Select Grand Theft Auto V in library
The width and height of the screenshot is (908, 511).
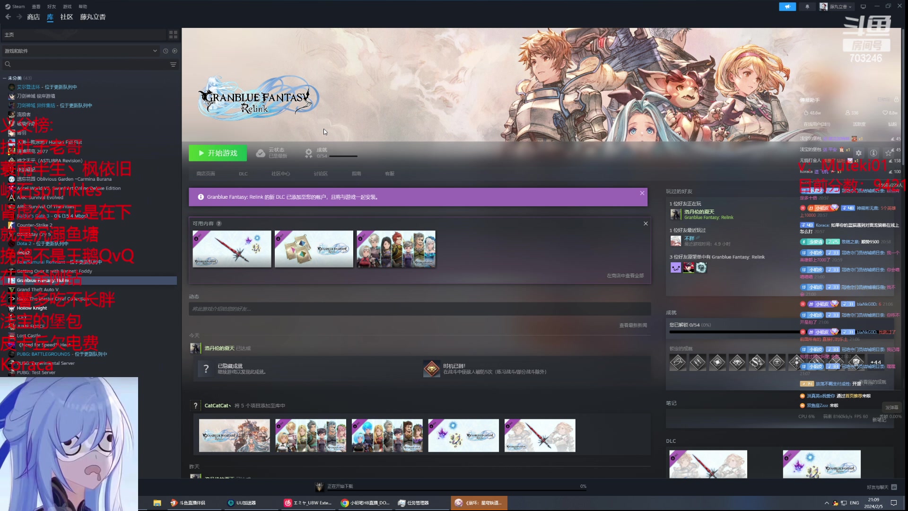coord(38,290)
